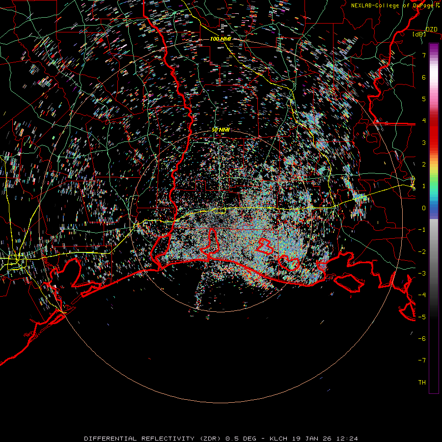Click the "-1" value on the color scale
This screenshot has height=442, width=442.
click(x=422, y=230)
